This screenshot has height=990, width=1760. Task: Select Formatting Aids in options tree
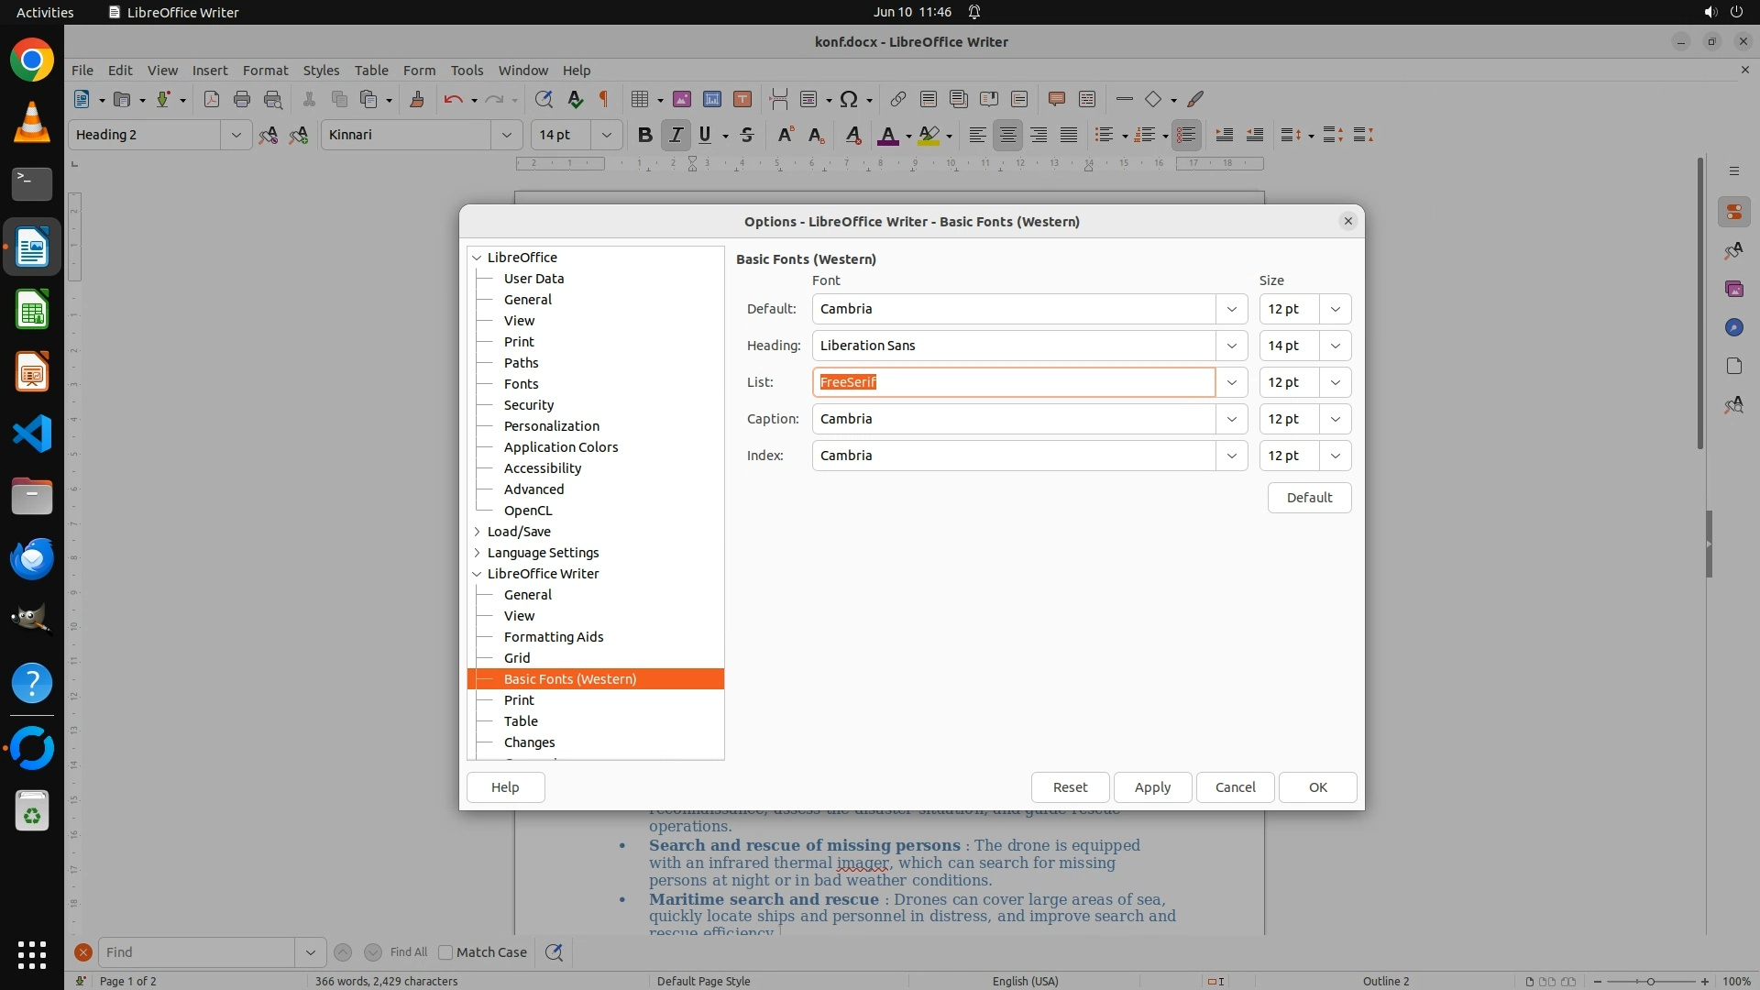coord(553,637)
